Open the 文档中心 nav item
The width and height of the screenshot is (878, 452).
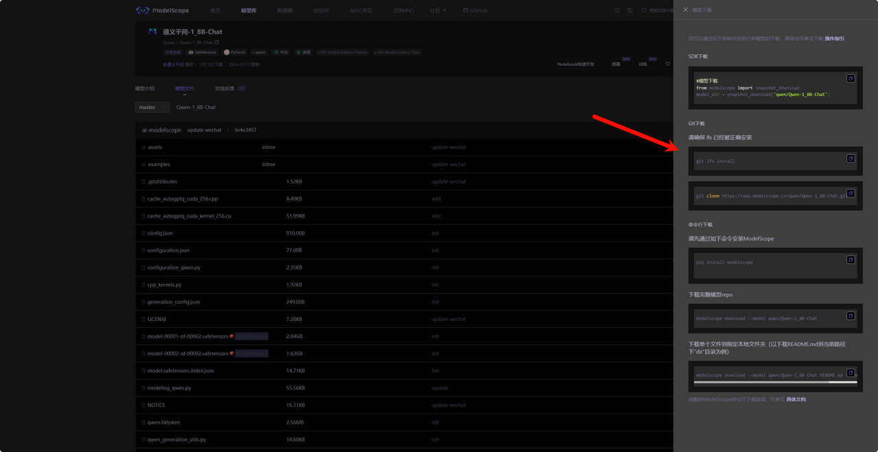pos(404,11)
